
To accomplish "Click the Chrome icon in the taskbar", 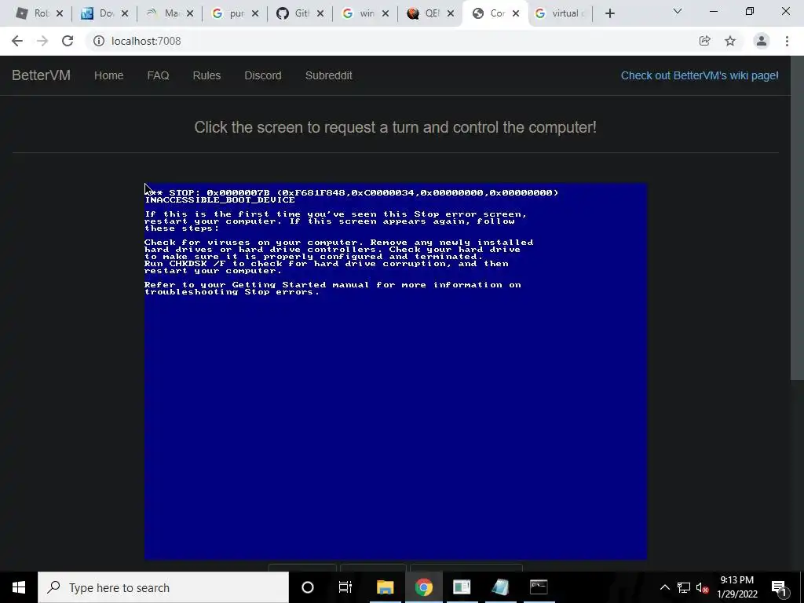I will click(423, 587).
